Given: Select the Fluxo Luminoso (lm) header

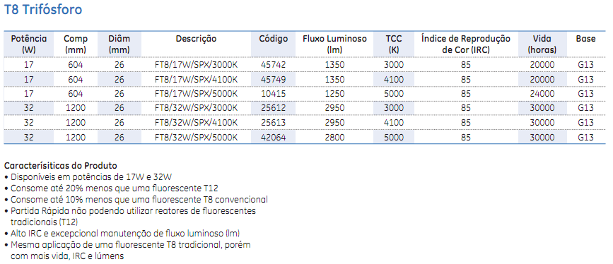Looking at the screenshot, I should coord(334,44).
